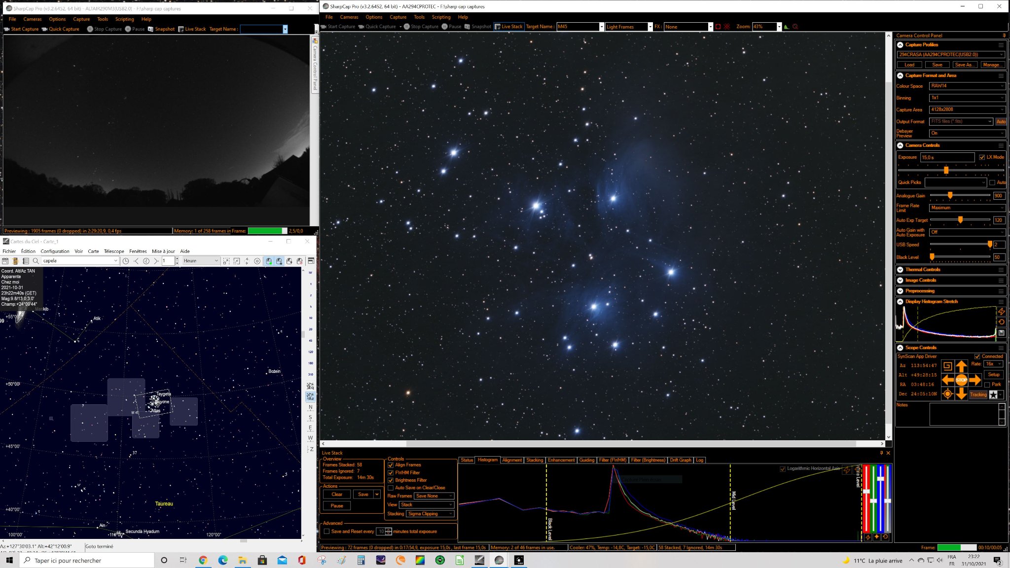Slew the telescope up with the up arrow
The height and width of the screenshot is (568, 1010).
961,366
